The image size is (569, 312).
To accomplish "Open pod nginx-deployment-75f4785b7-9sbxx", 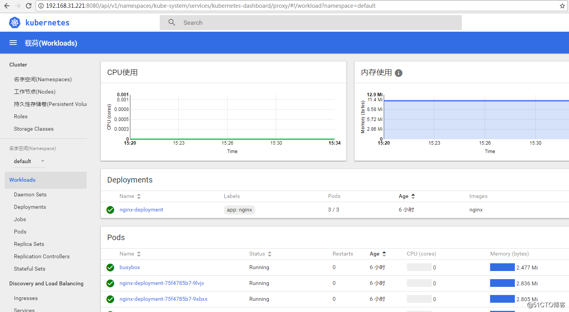I will pyautogui.click(x=164, y=299).
